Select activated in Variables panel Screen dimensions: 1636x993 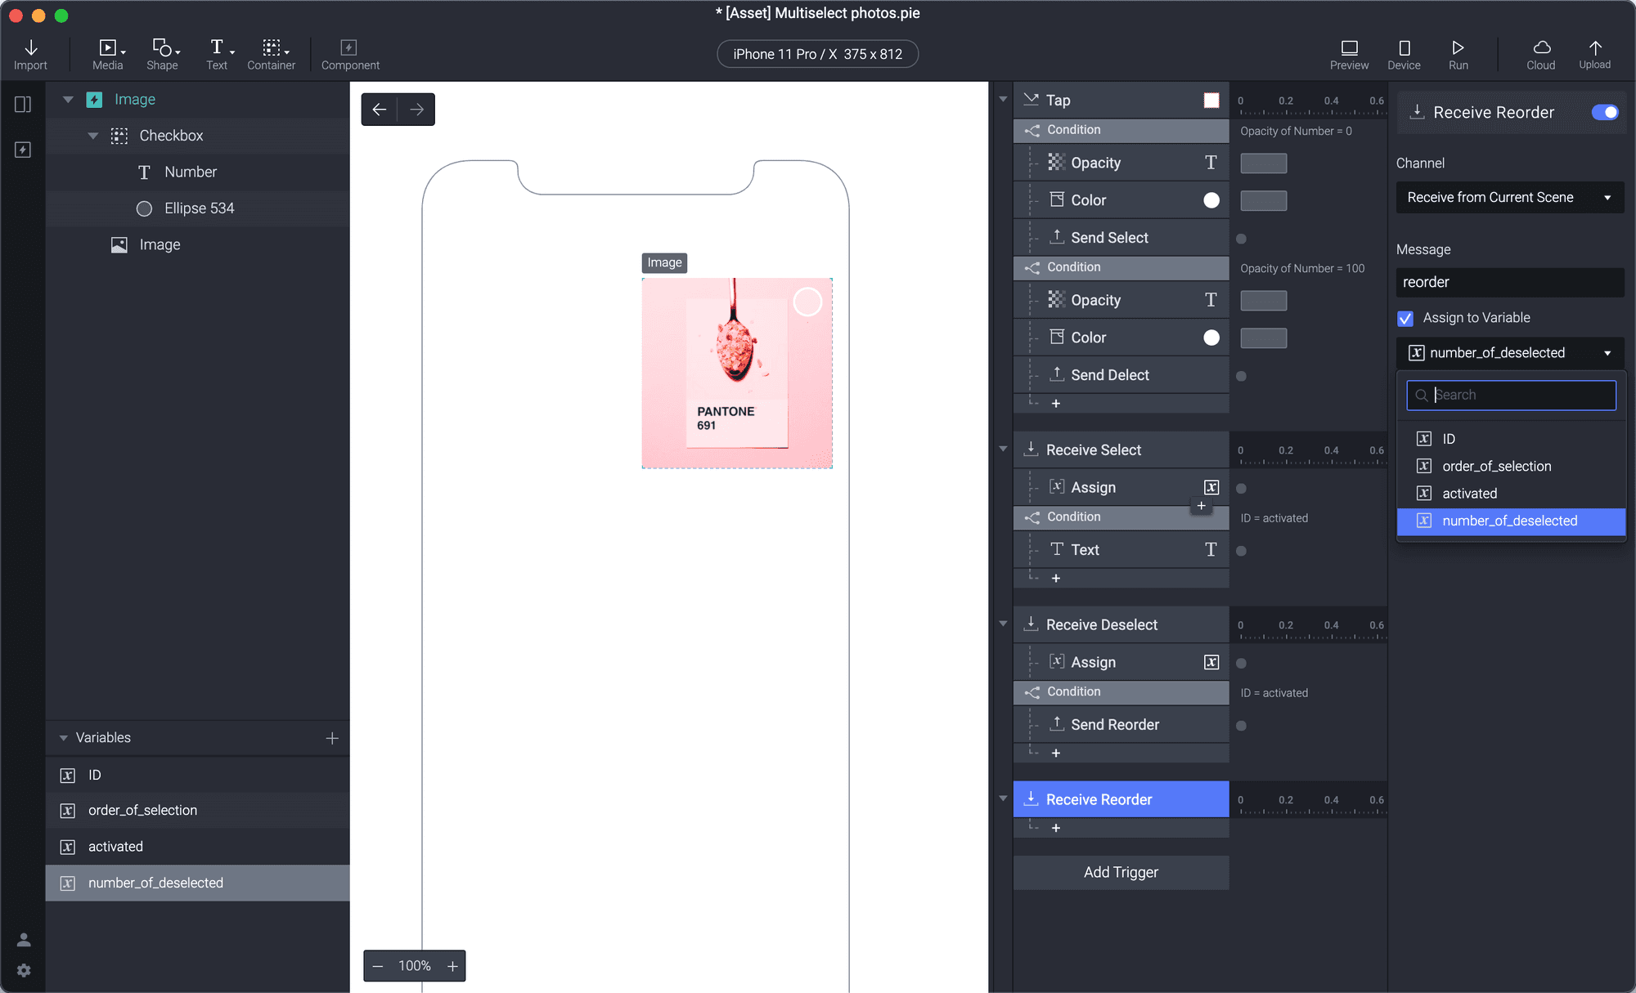point(198,847)
